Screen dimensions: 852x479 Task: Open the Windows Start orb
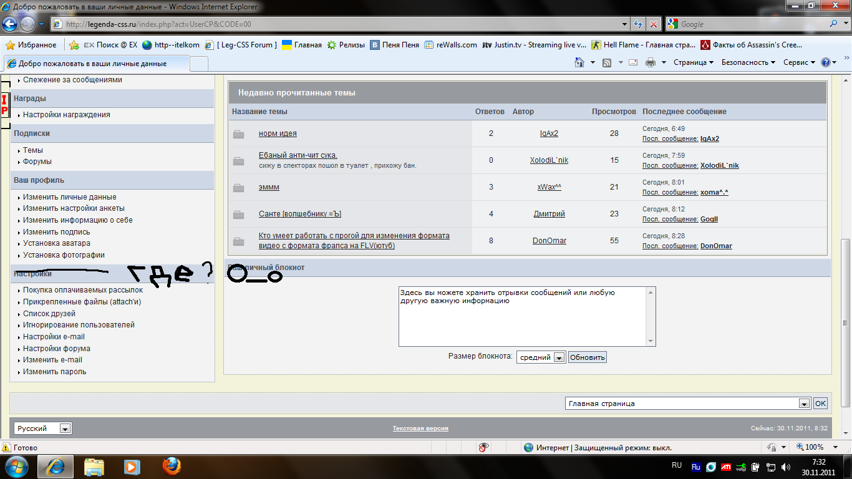[x=17, y=466]
